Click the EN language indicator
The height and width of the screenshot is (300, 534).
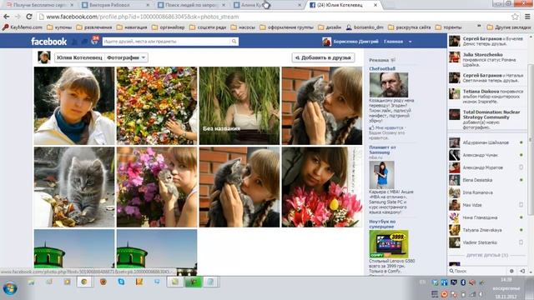423,282
